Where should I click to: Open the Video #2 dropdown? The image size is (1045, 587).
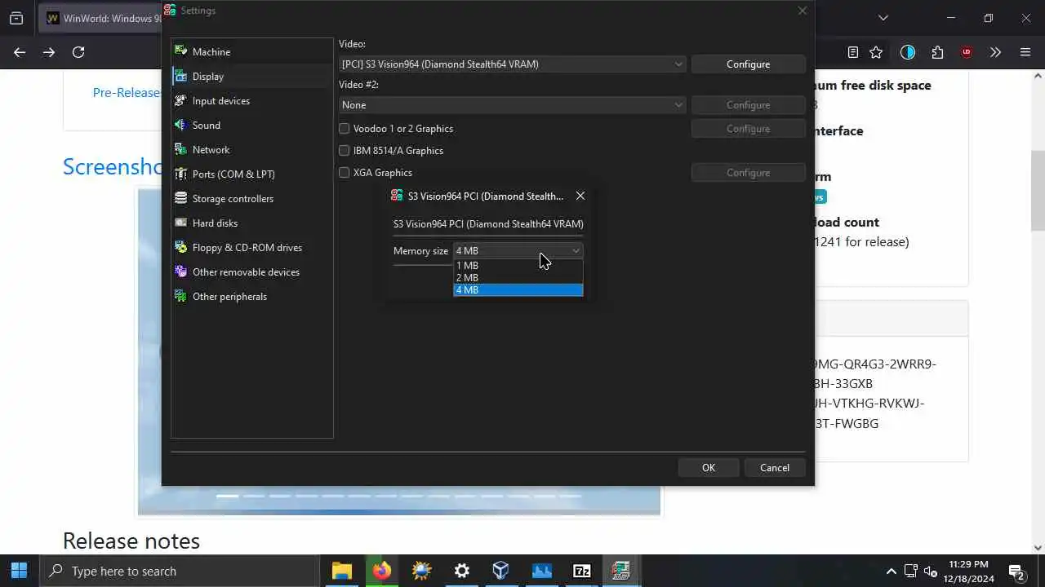coord(512,104)
